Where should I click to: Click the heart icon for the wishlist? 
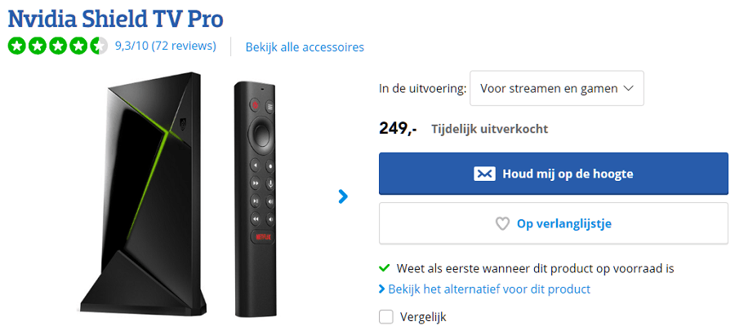coord(503,223)
